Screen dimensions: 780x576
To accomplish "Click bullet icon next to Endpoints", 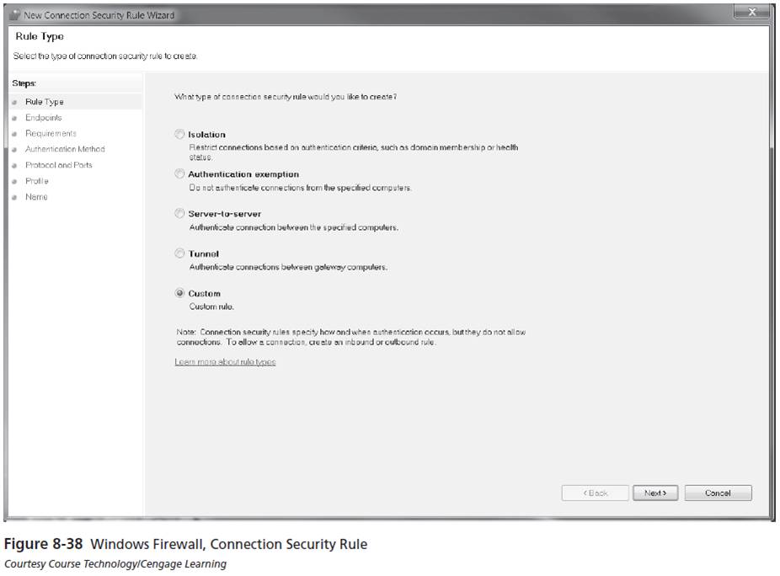I will click(15, 118).
